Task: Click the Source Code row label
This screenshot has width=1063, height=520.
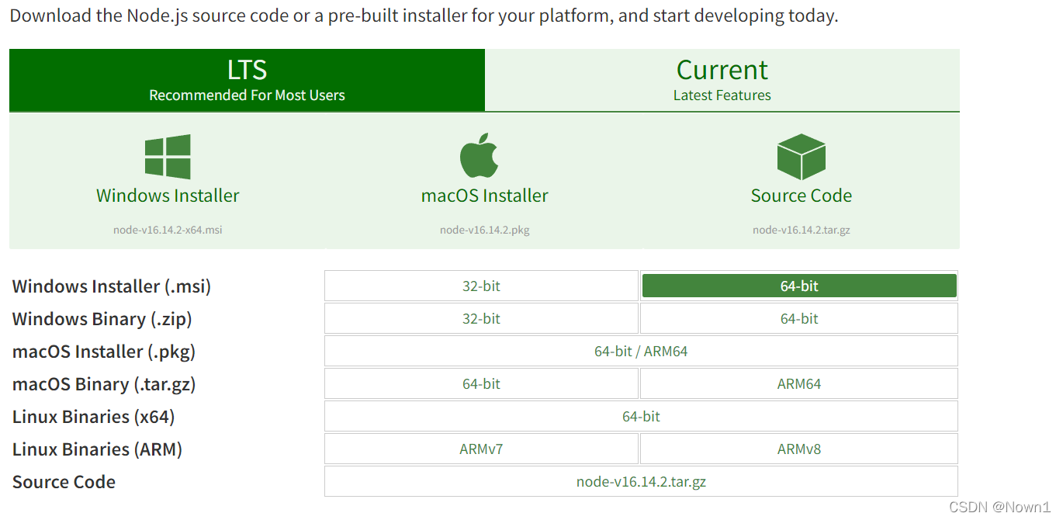Action: 64,482
